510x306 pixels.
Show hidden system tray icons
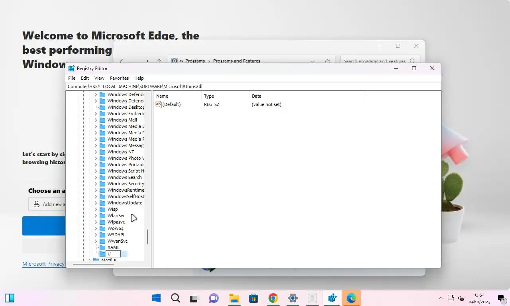[441, 298]
